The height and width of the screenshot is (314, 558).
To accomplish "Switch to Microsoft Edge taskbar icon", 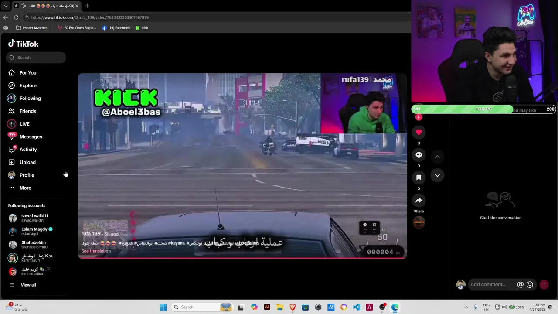I will 395,307.
